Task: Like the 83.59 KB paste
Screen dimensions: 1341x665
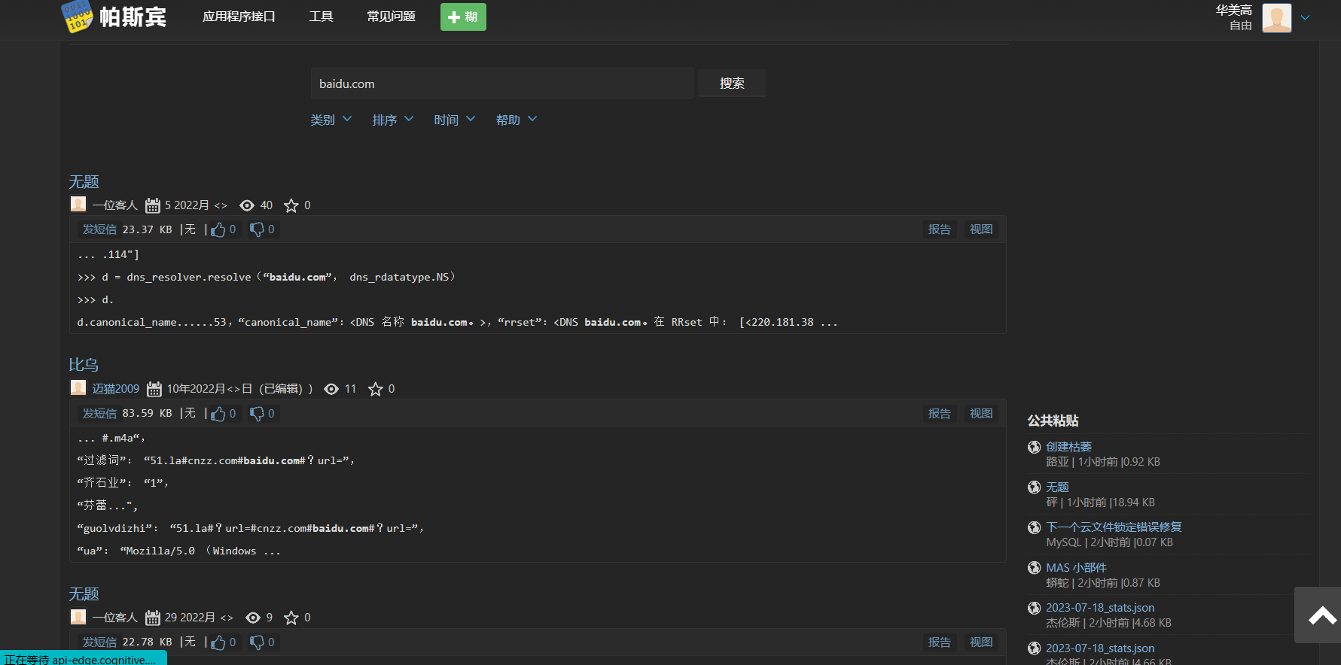Action: 218,414
